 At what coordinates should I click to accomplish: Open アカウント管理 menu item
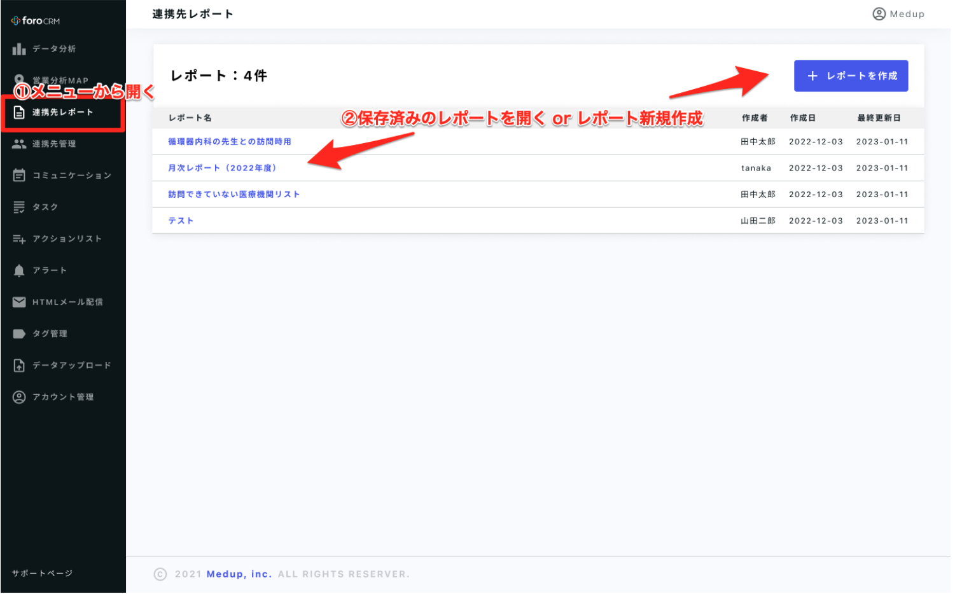coord(63,398)
